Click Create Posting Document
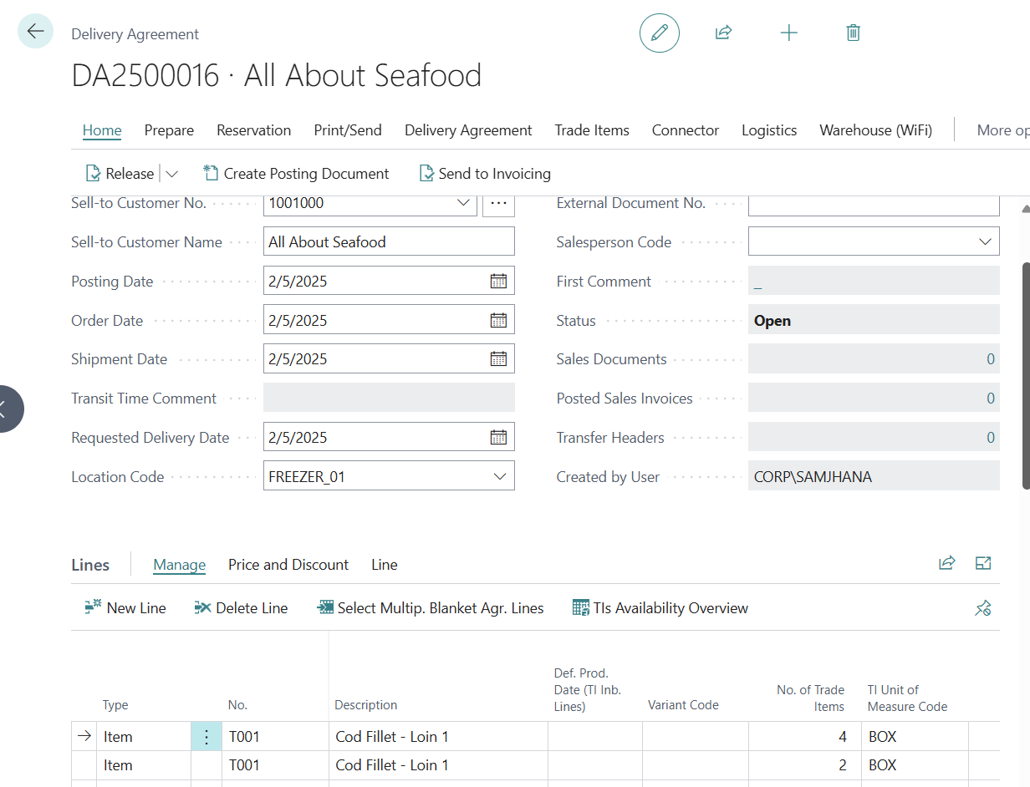The width and height of the screenshot is (1030, 787). tap(297, 174)
